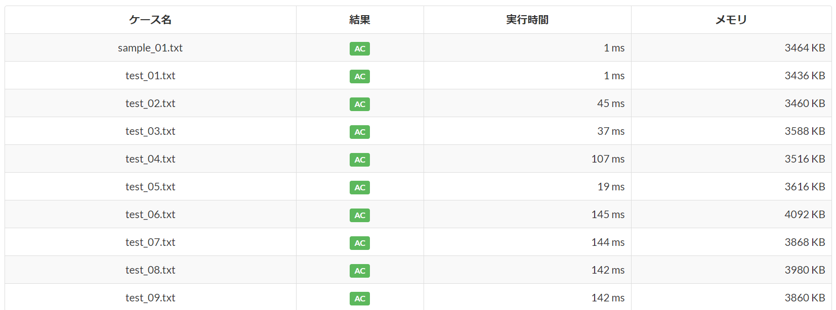The width and height of the screenshot is (836, 310).
Task: Click the AC badge for test_06.txt
Action: [x=360, y=215]
